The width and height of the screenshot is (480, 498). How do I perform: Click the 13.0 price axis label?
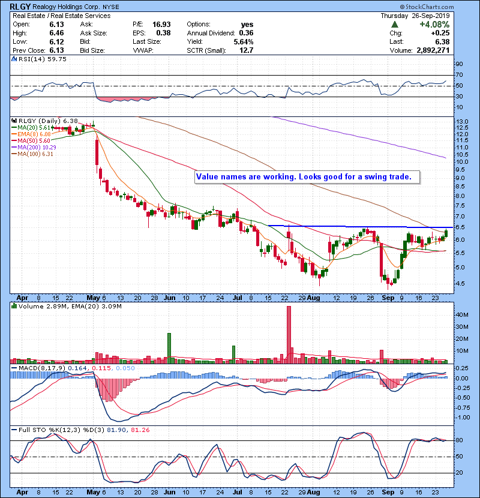coord(462,122)
